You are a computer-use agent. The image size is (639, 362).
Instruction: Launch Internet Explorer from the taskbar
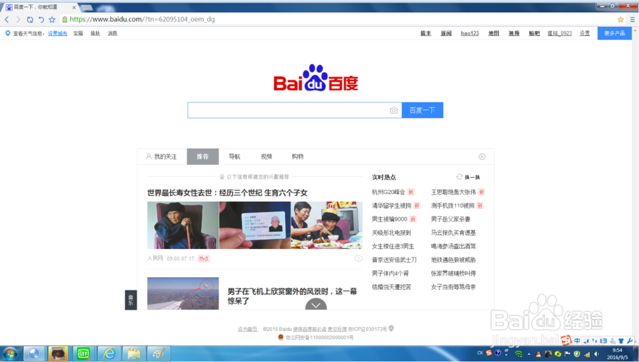109,354
